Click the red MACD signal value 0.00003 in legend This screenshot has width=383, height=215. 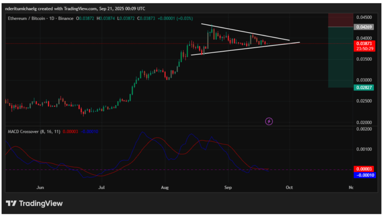(70, 131)
